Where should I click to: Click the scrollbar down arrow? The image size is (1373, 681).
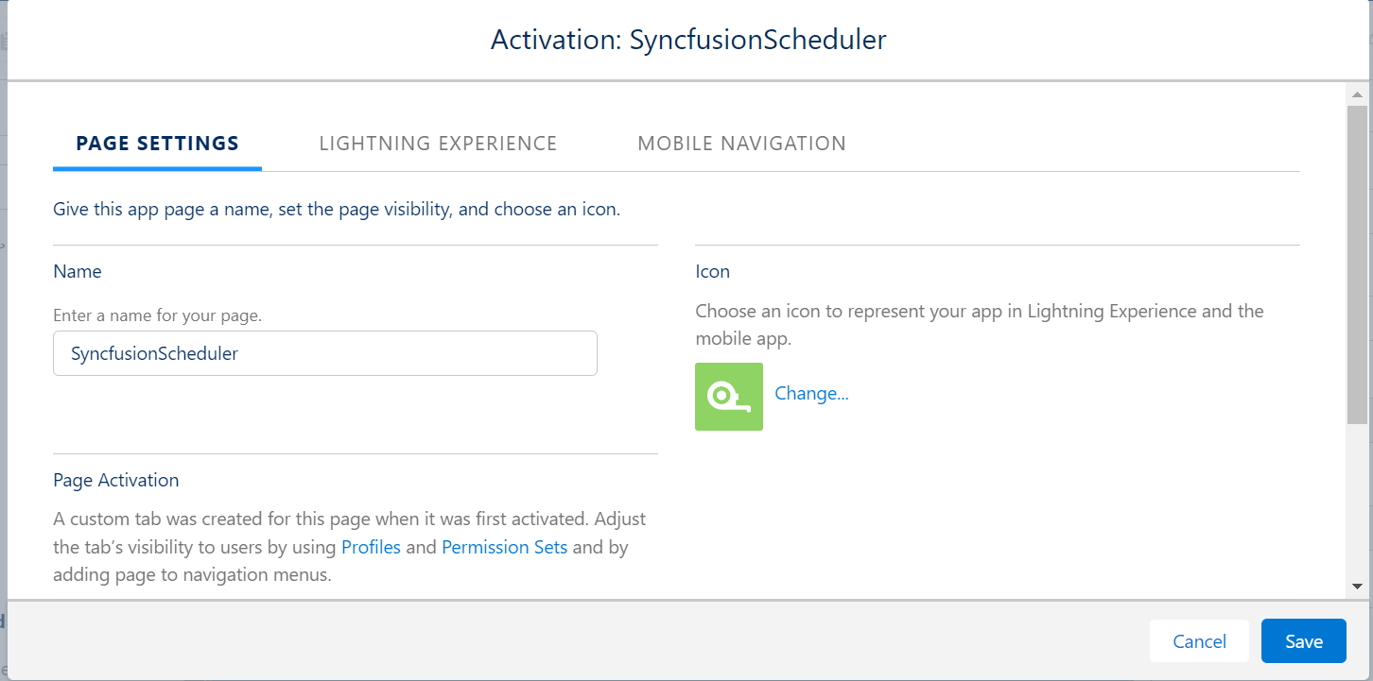(x=1357, y=586)
